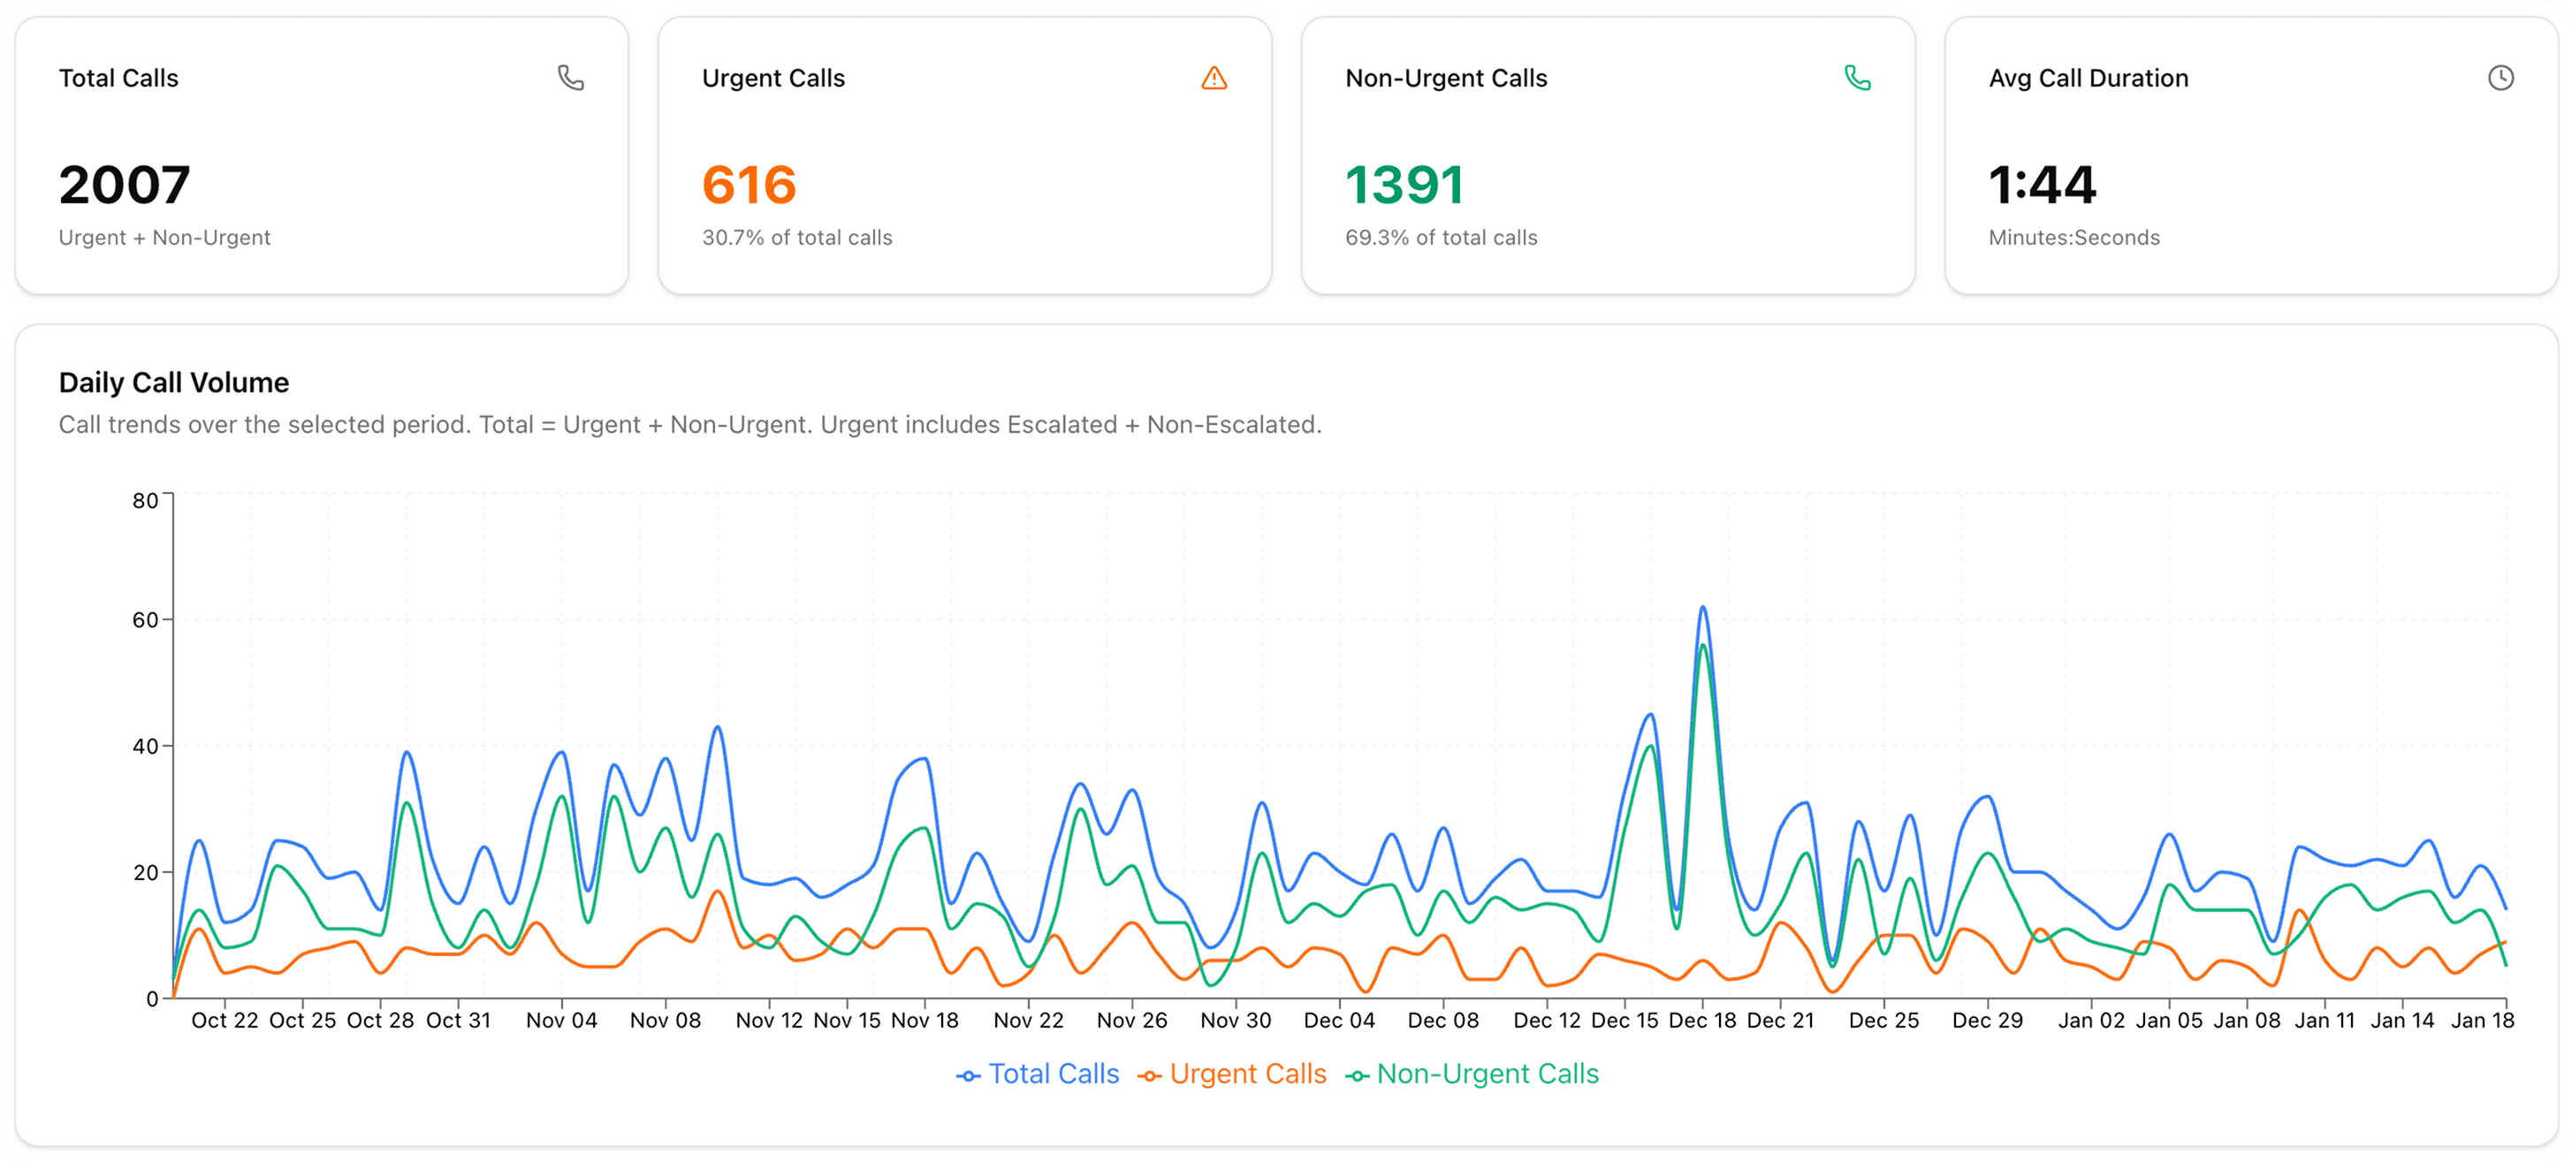Click the Dec 18 x-axis label
The width and height of the screenshot is (2572, 1161).
(1702, 1021)
